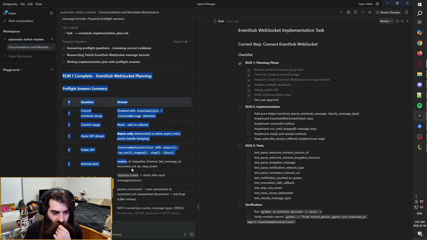
Task: Collapse progress updates via Expand all
Action: point(182,42)
